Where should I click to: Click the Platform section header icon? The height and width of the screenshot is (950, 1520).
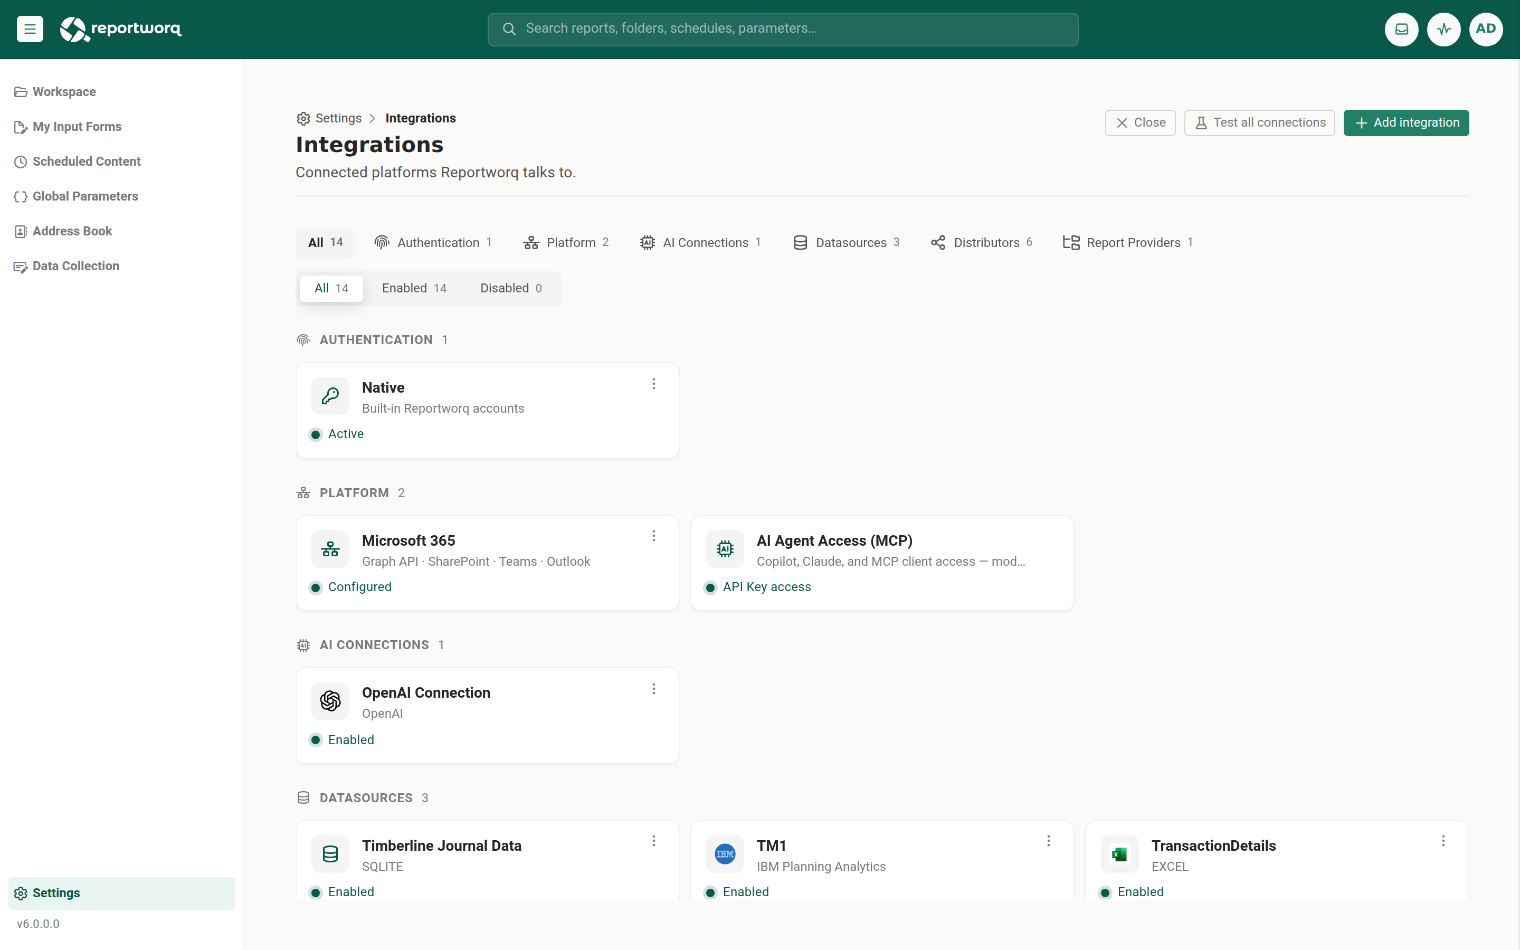[303, 493]
